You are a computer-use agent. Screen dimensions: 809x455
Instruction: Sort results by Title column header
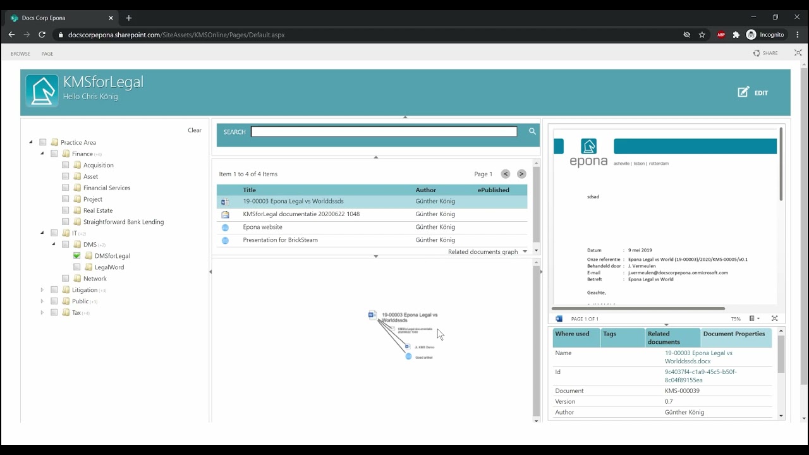tap(250, 190)
